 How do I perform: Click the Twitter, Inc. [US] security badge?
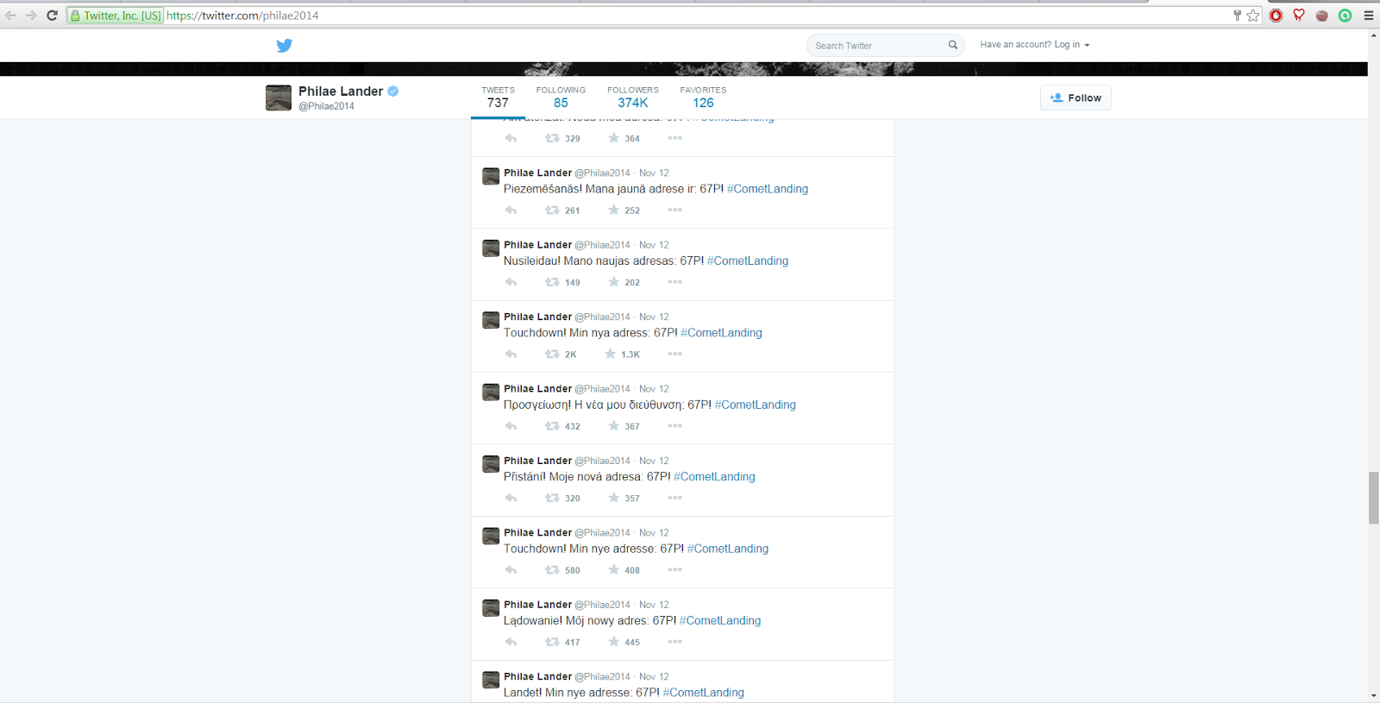point(115,16)
